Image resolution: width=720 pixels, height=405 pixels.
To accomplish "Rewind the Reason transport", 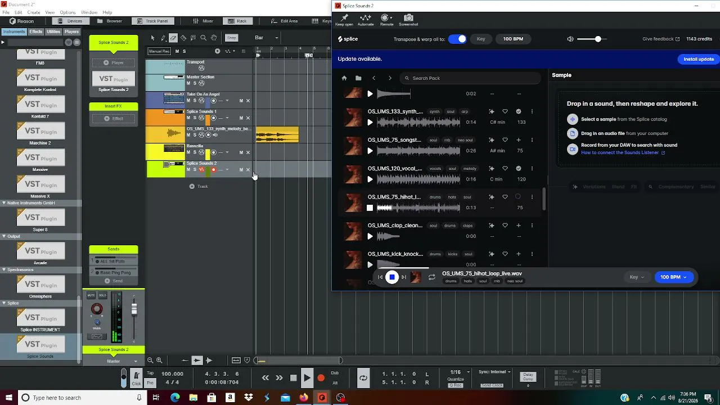I will coord(265,378).
